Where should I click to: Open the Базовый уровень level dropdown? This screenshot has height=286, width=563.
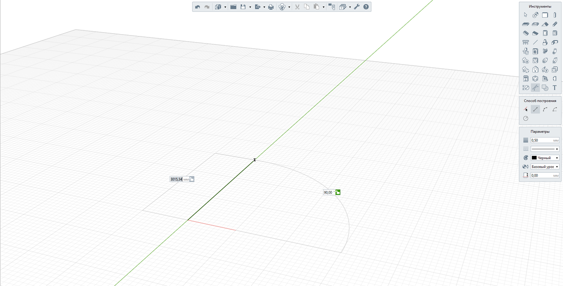pyautogui.click(x=545, y=167)
